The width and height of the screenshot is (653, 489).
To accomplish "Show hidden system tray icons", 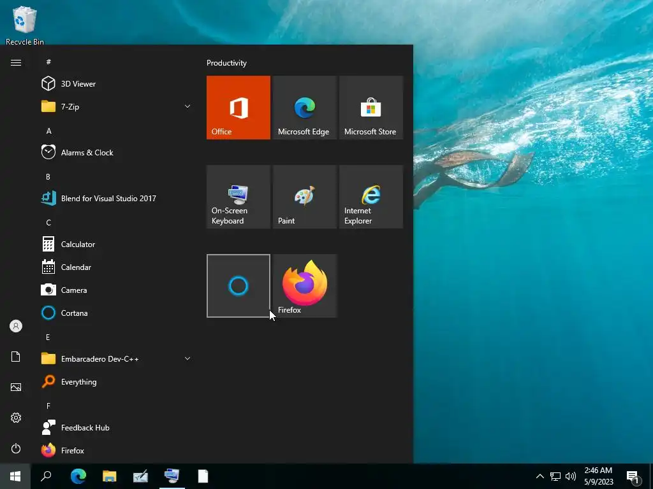I will [539, 476].
